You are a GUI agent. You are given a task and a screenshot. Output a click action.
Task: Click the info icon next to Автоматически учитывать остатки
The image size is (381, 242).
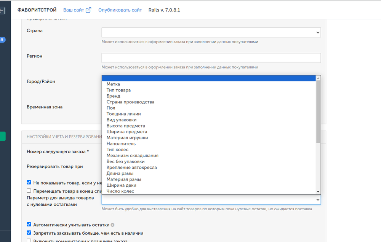(113, 225)
